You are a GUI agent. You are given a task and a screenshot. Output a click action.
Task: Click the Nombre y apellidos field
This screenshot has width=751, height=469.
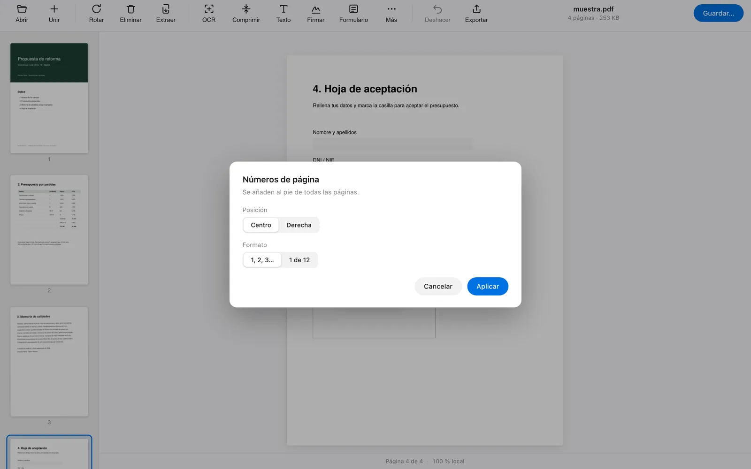coord(392,144)
